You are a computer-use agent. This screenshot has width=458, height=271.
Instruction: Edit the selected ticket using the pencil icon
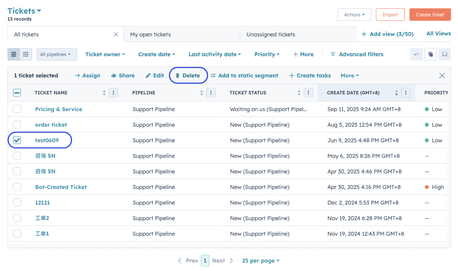point(155,75)
